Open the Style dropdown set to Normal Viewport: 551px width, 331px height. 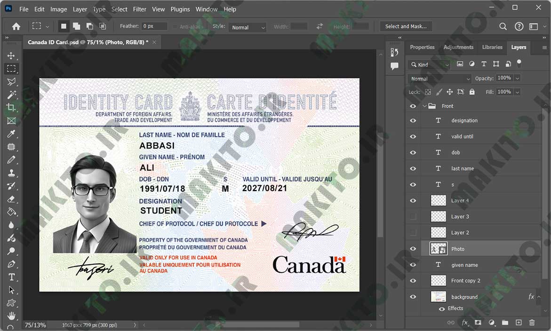(x=248, y=27)
